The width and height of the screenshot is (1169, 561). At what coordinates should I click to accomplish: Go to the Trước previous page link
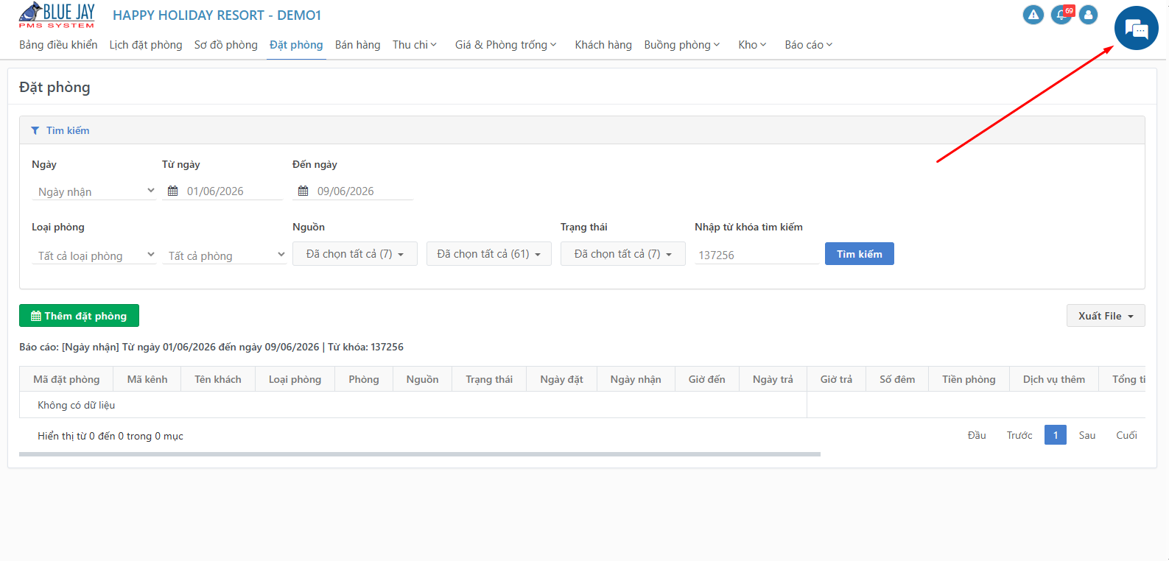coord(1019,435)
